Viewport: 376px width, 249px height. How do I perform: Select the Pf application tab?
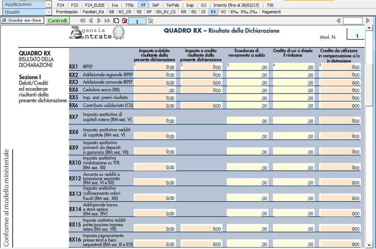tap(143, 5)
